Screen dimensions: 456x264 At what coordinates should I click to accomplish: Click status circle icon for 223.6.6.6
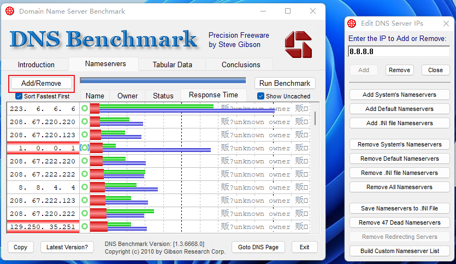click(85, 109)
